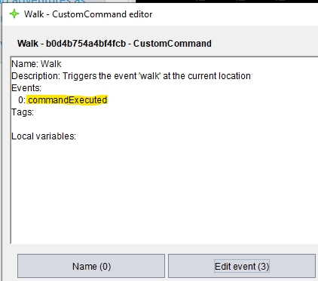This screenshot has height=281, width=318.
Task: Click the empty line below the Tags label
Action: (164, 124)
